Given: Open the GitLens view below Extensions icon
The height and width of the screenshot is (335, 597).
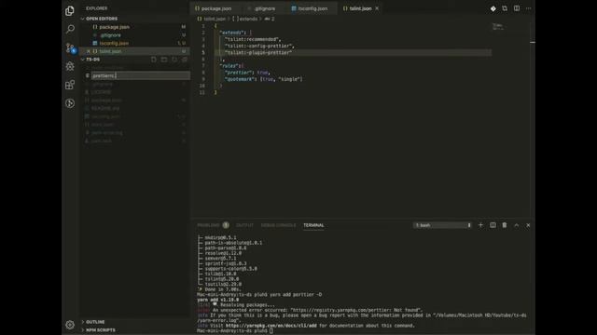Looking at the screenshot, I should pos(70,103).
